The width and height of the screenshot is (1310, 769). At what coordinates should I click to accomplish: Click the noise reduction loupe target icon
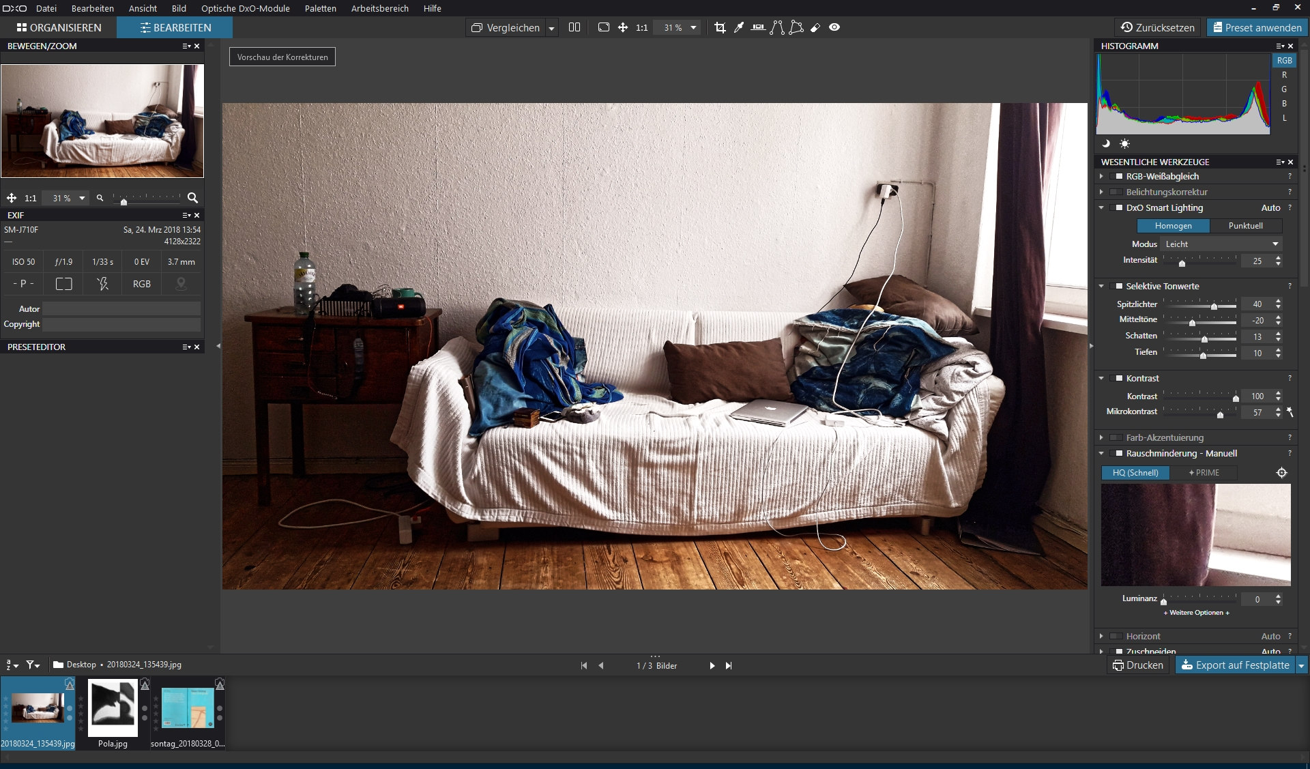[1282, 473]
